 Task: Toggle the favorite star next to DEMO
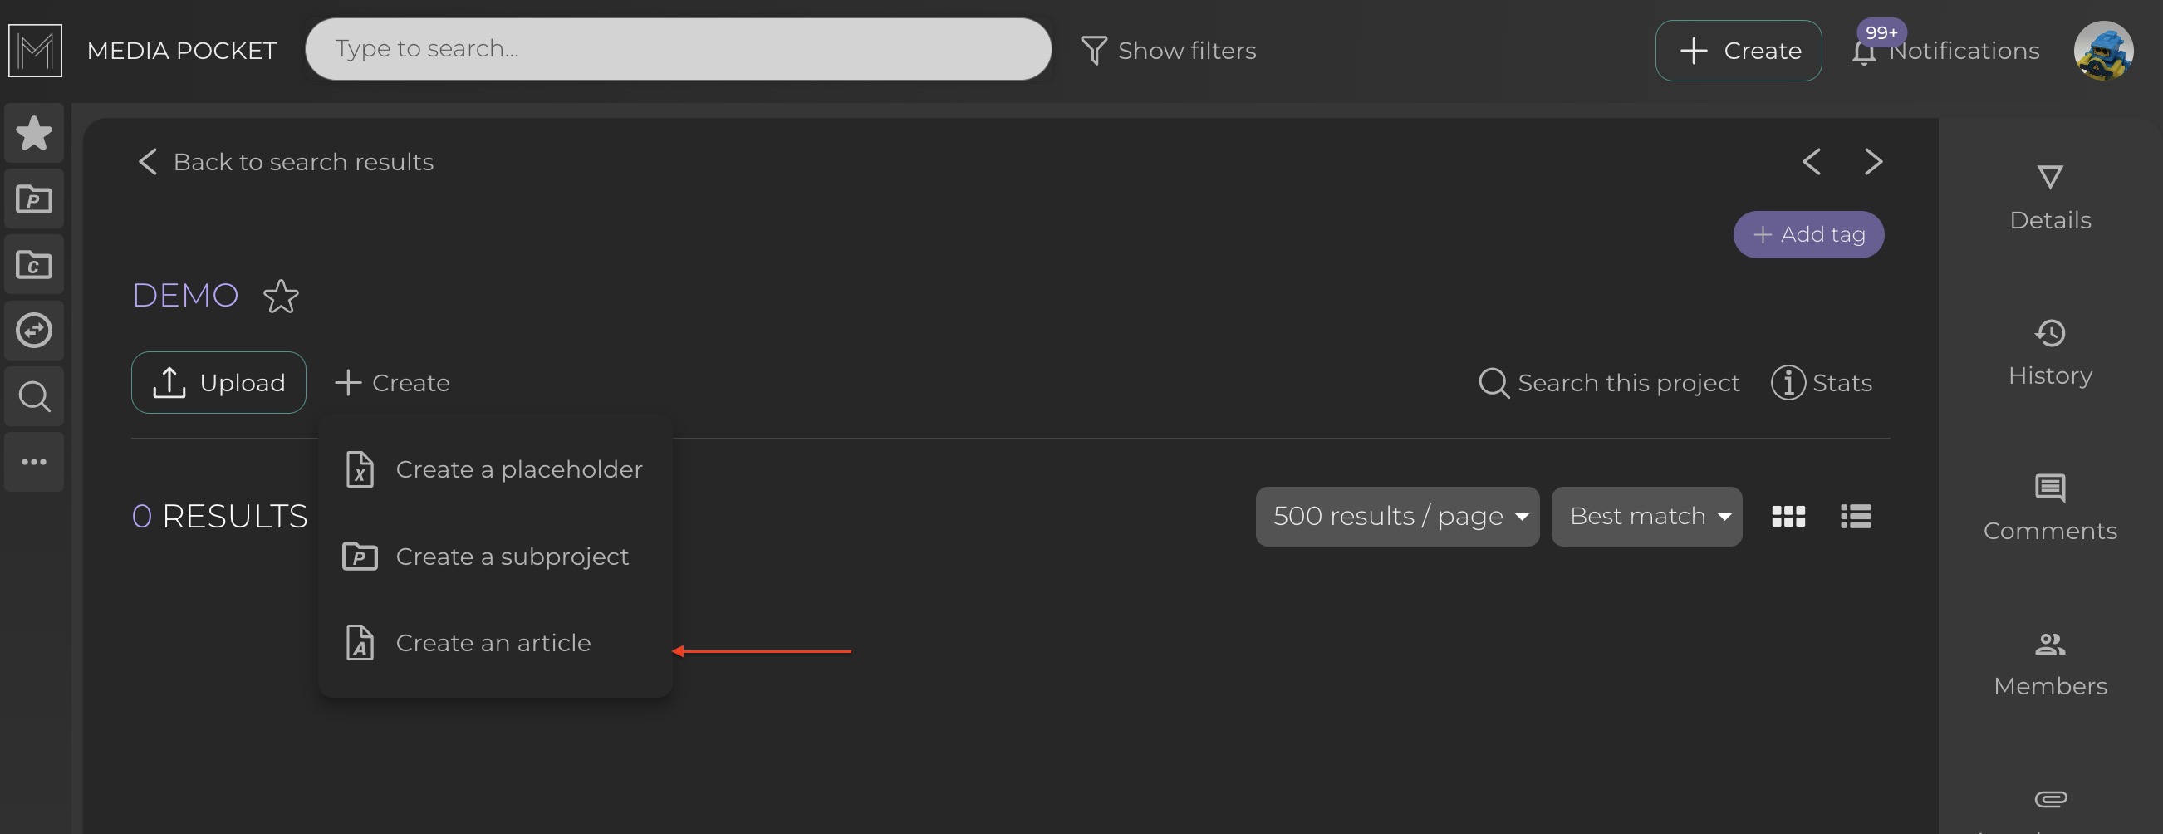(281, 297)
